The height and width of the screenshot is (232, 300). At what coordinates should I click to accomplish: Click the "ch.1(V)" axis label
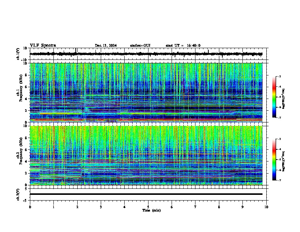[18, 54]
